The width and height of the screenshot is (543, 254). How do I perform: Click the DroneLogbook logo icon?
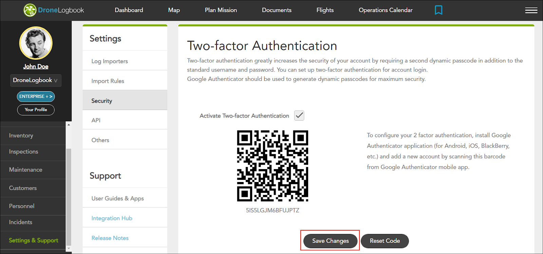click(x=30, y=10)
